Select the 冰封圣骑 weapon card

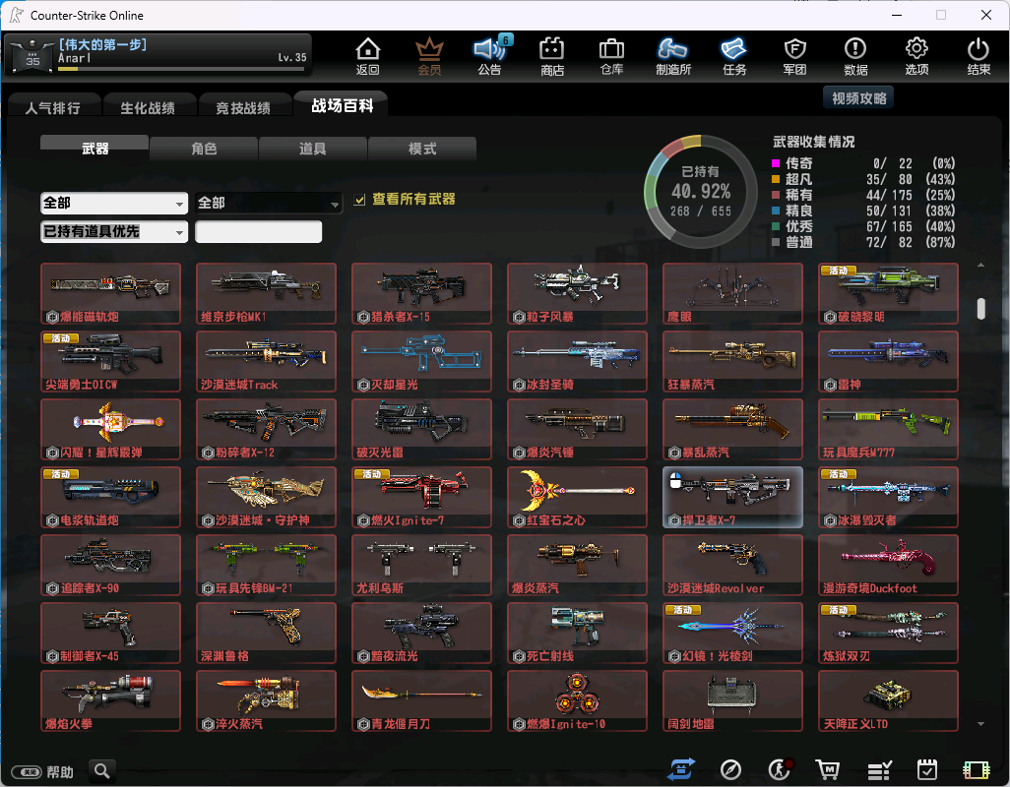point(577,362)
